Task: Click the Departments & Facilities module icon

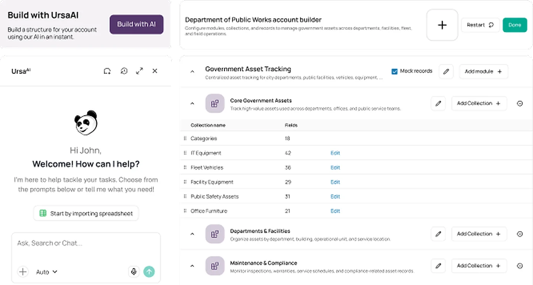Action: [215, 234]
